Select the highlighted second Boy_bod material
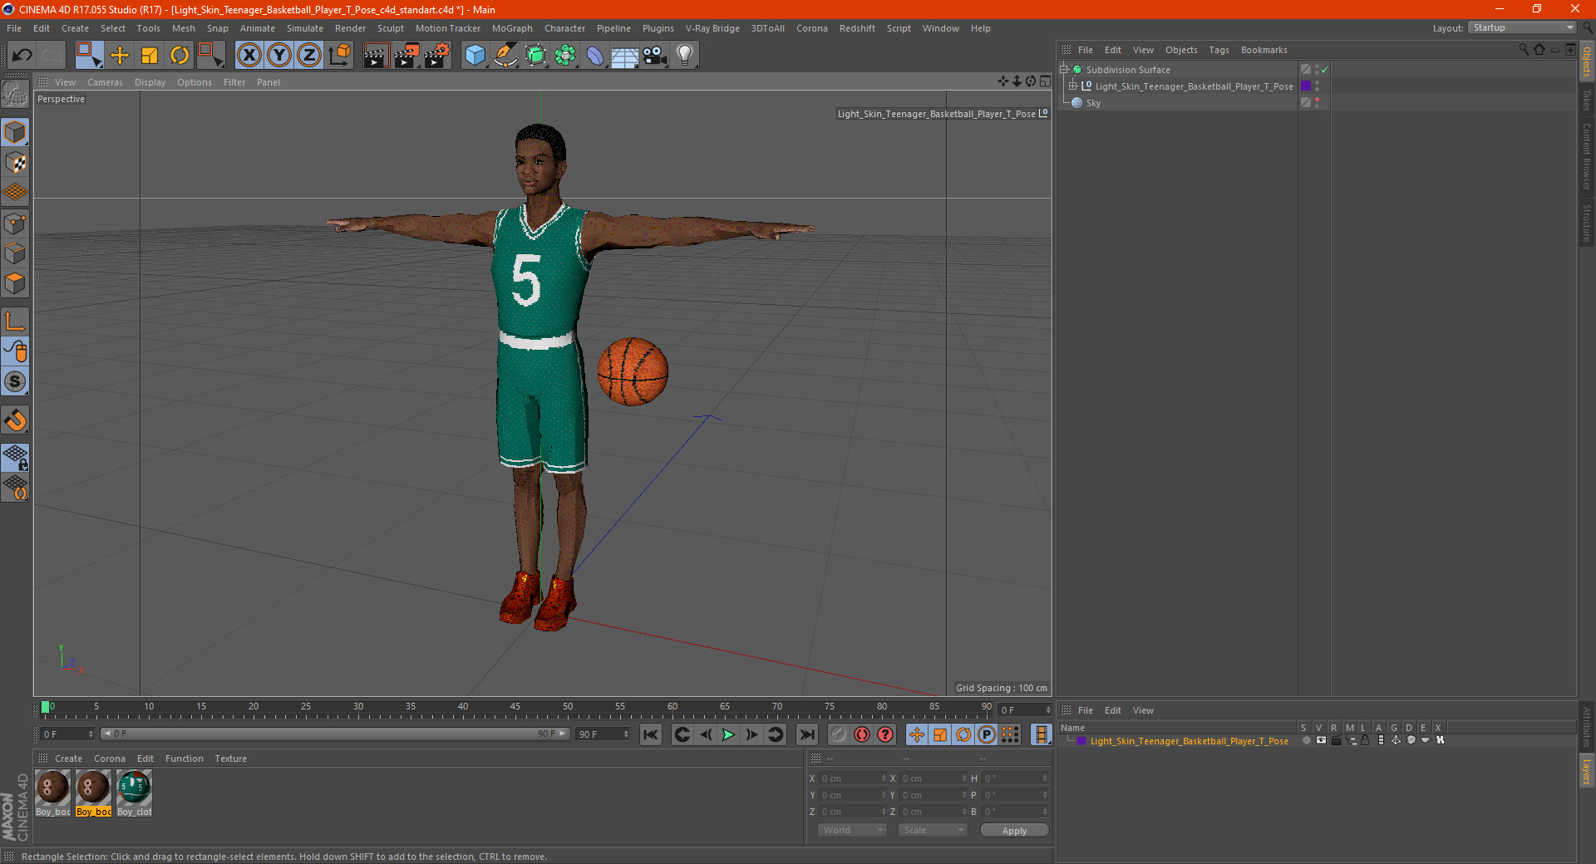Screen dimensions: 1596x864 [x=93, y=788]
